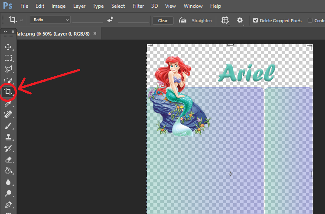This screenshot has height=214, width=325.
Task: Open additional crop settings gear
Action: coord(240,20)
